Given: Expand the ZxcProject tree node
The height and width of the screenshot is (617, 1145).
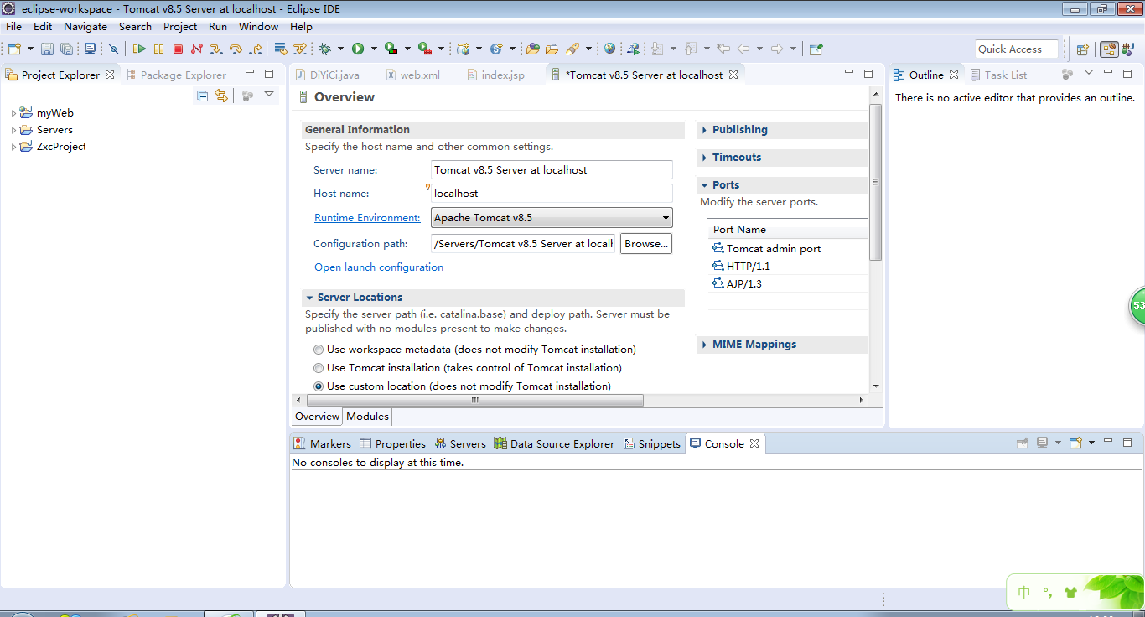Looking at the screenshot, I should (13, 147).
